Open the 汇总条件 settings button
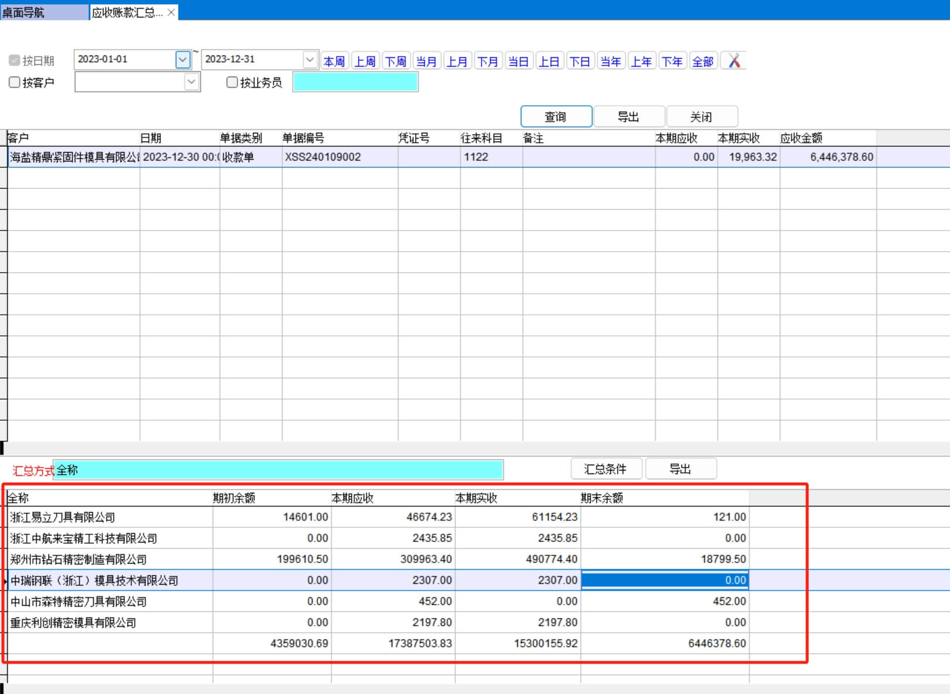Image resolution: width=950 pixels, height=694 pixels. coord(605,469)
